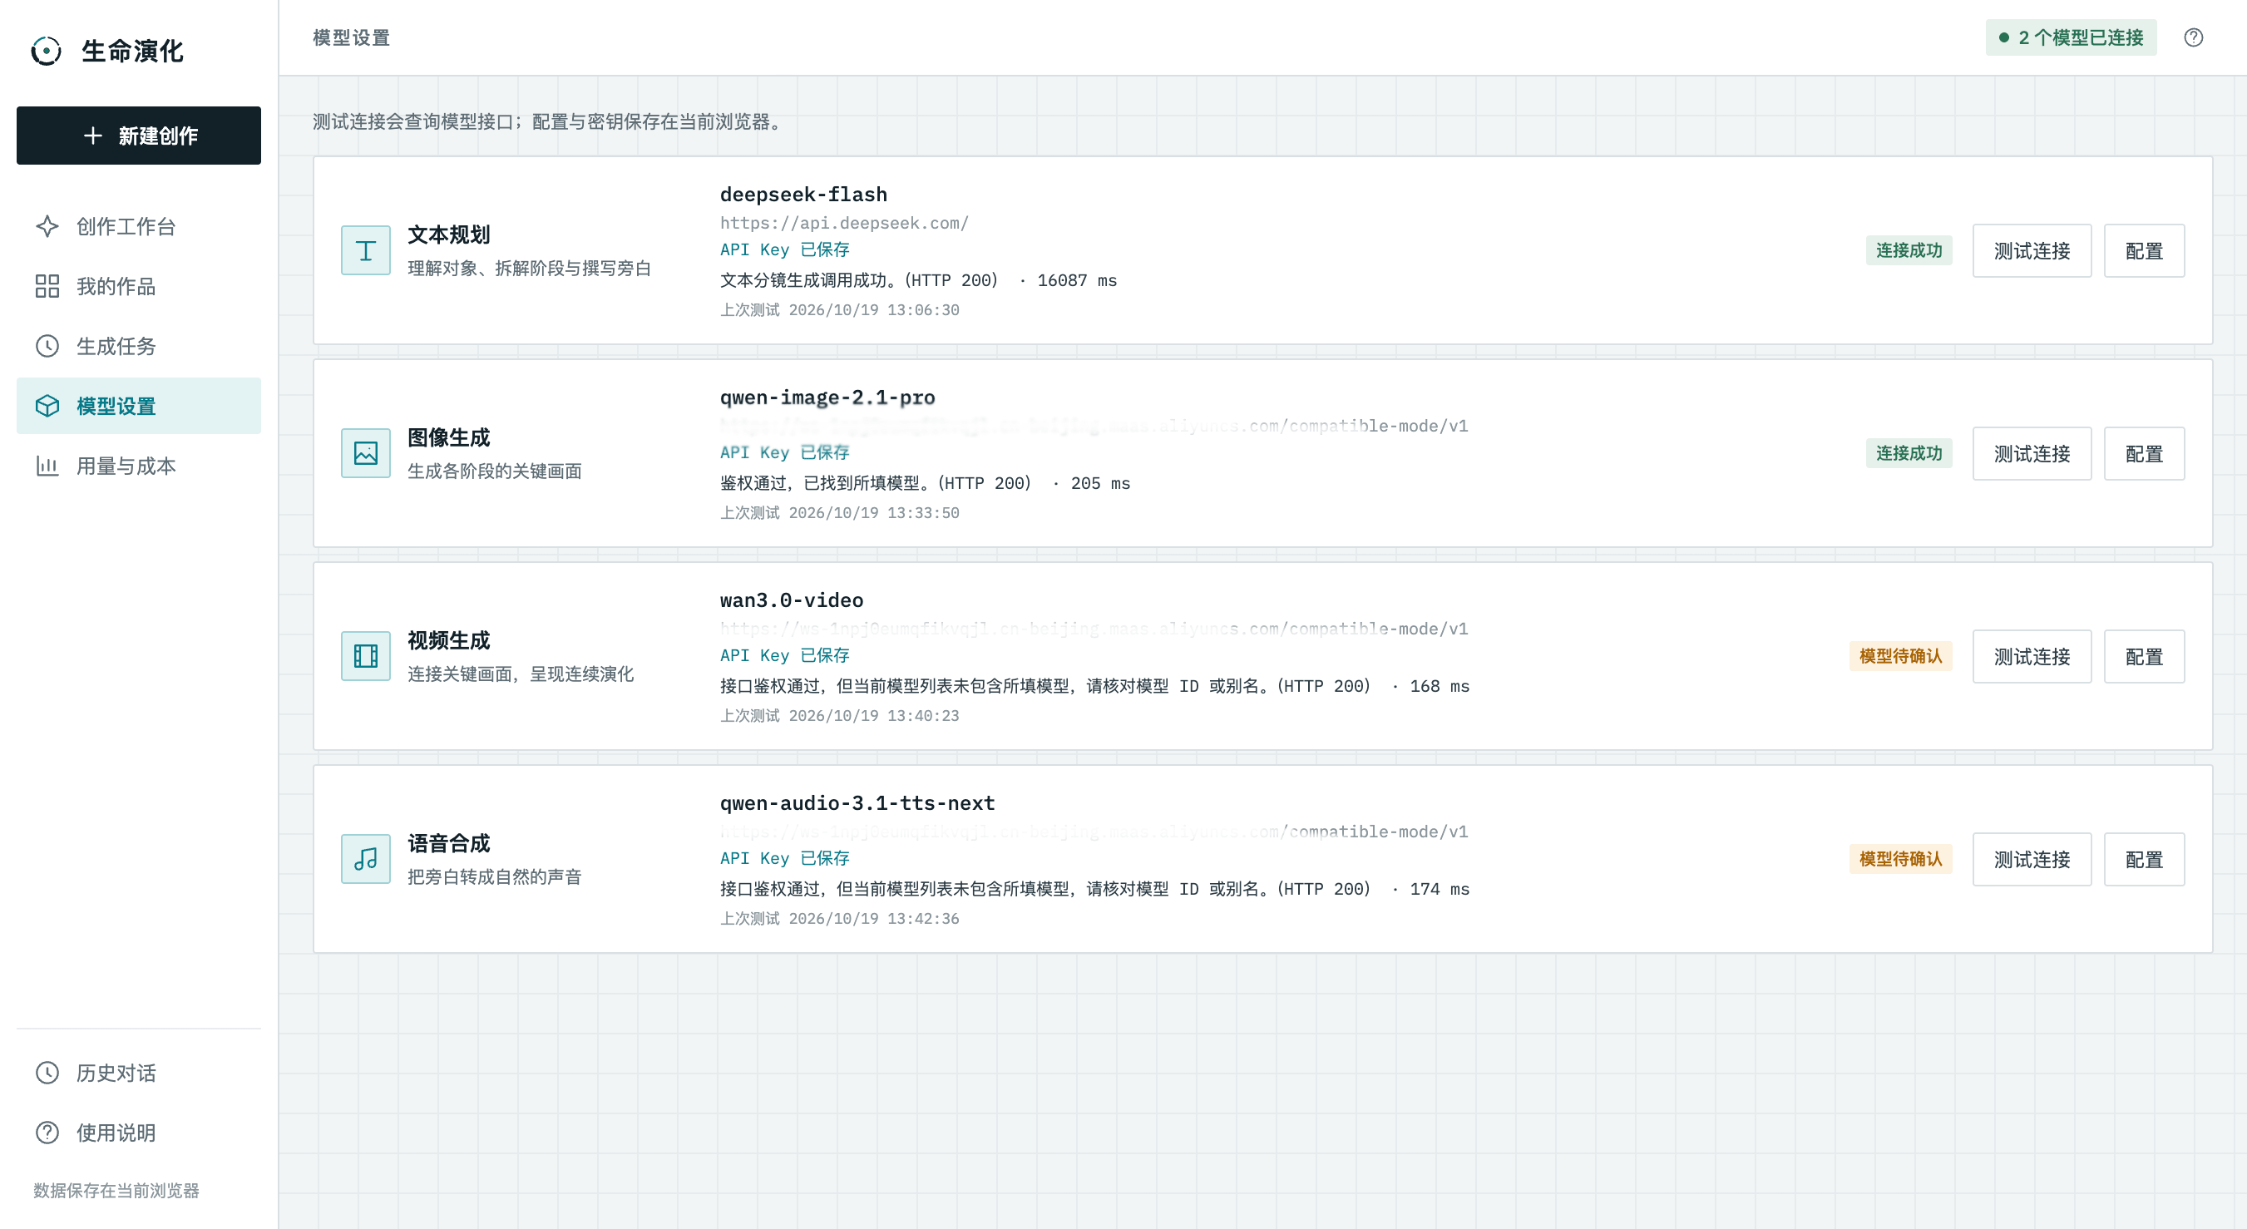Click the 模型设置 page title in header
Screen dimensions: 2247x1229
pyautogui.click(x=351, y=37)
